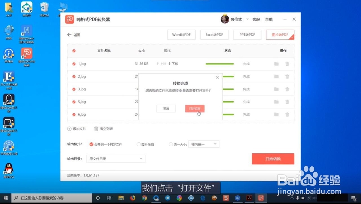Open File Explorer from the taskbar
Image resolution: width=361 pixels, height=204 pixels.
[x=121, y=198]
